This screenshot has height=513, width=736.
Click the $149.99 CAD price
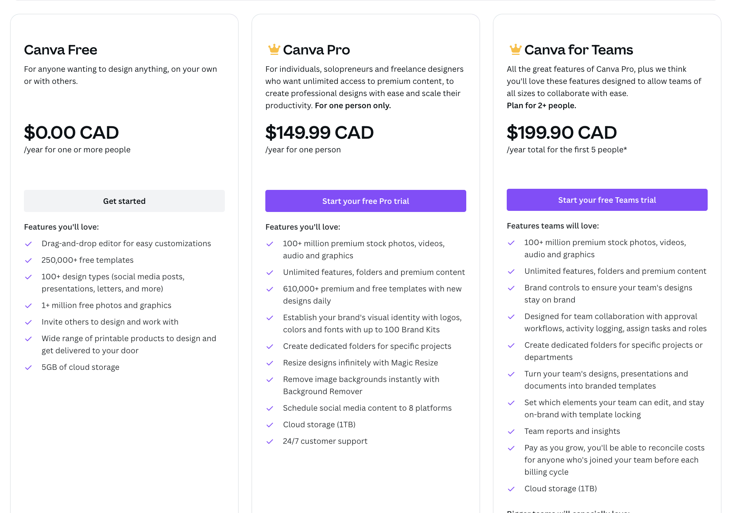[319, 132]
